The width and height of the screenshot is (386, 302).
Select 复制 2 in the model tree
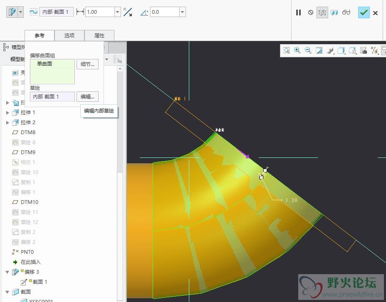28,232
